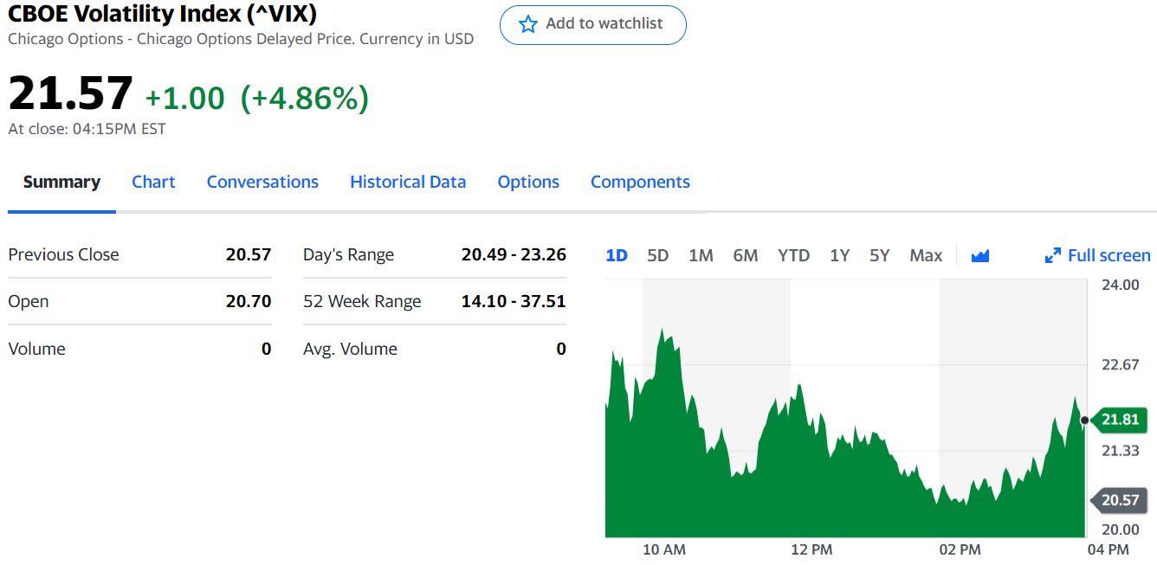Click the gray 20.57 previous close marker
Screen dimensions: 1157x565
(1120, 500)
